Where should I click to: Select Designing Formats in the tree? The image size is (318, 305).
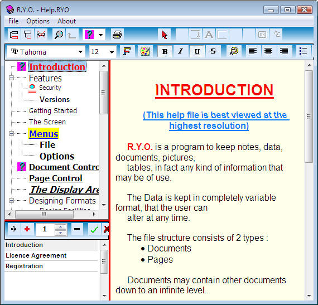coord(62,201)
